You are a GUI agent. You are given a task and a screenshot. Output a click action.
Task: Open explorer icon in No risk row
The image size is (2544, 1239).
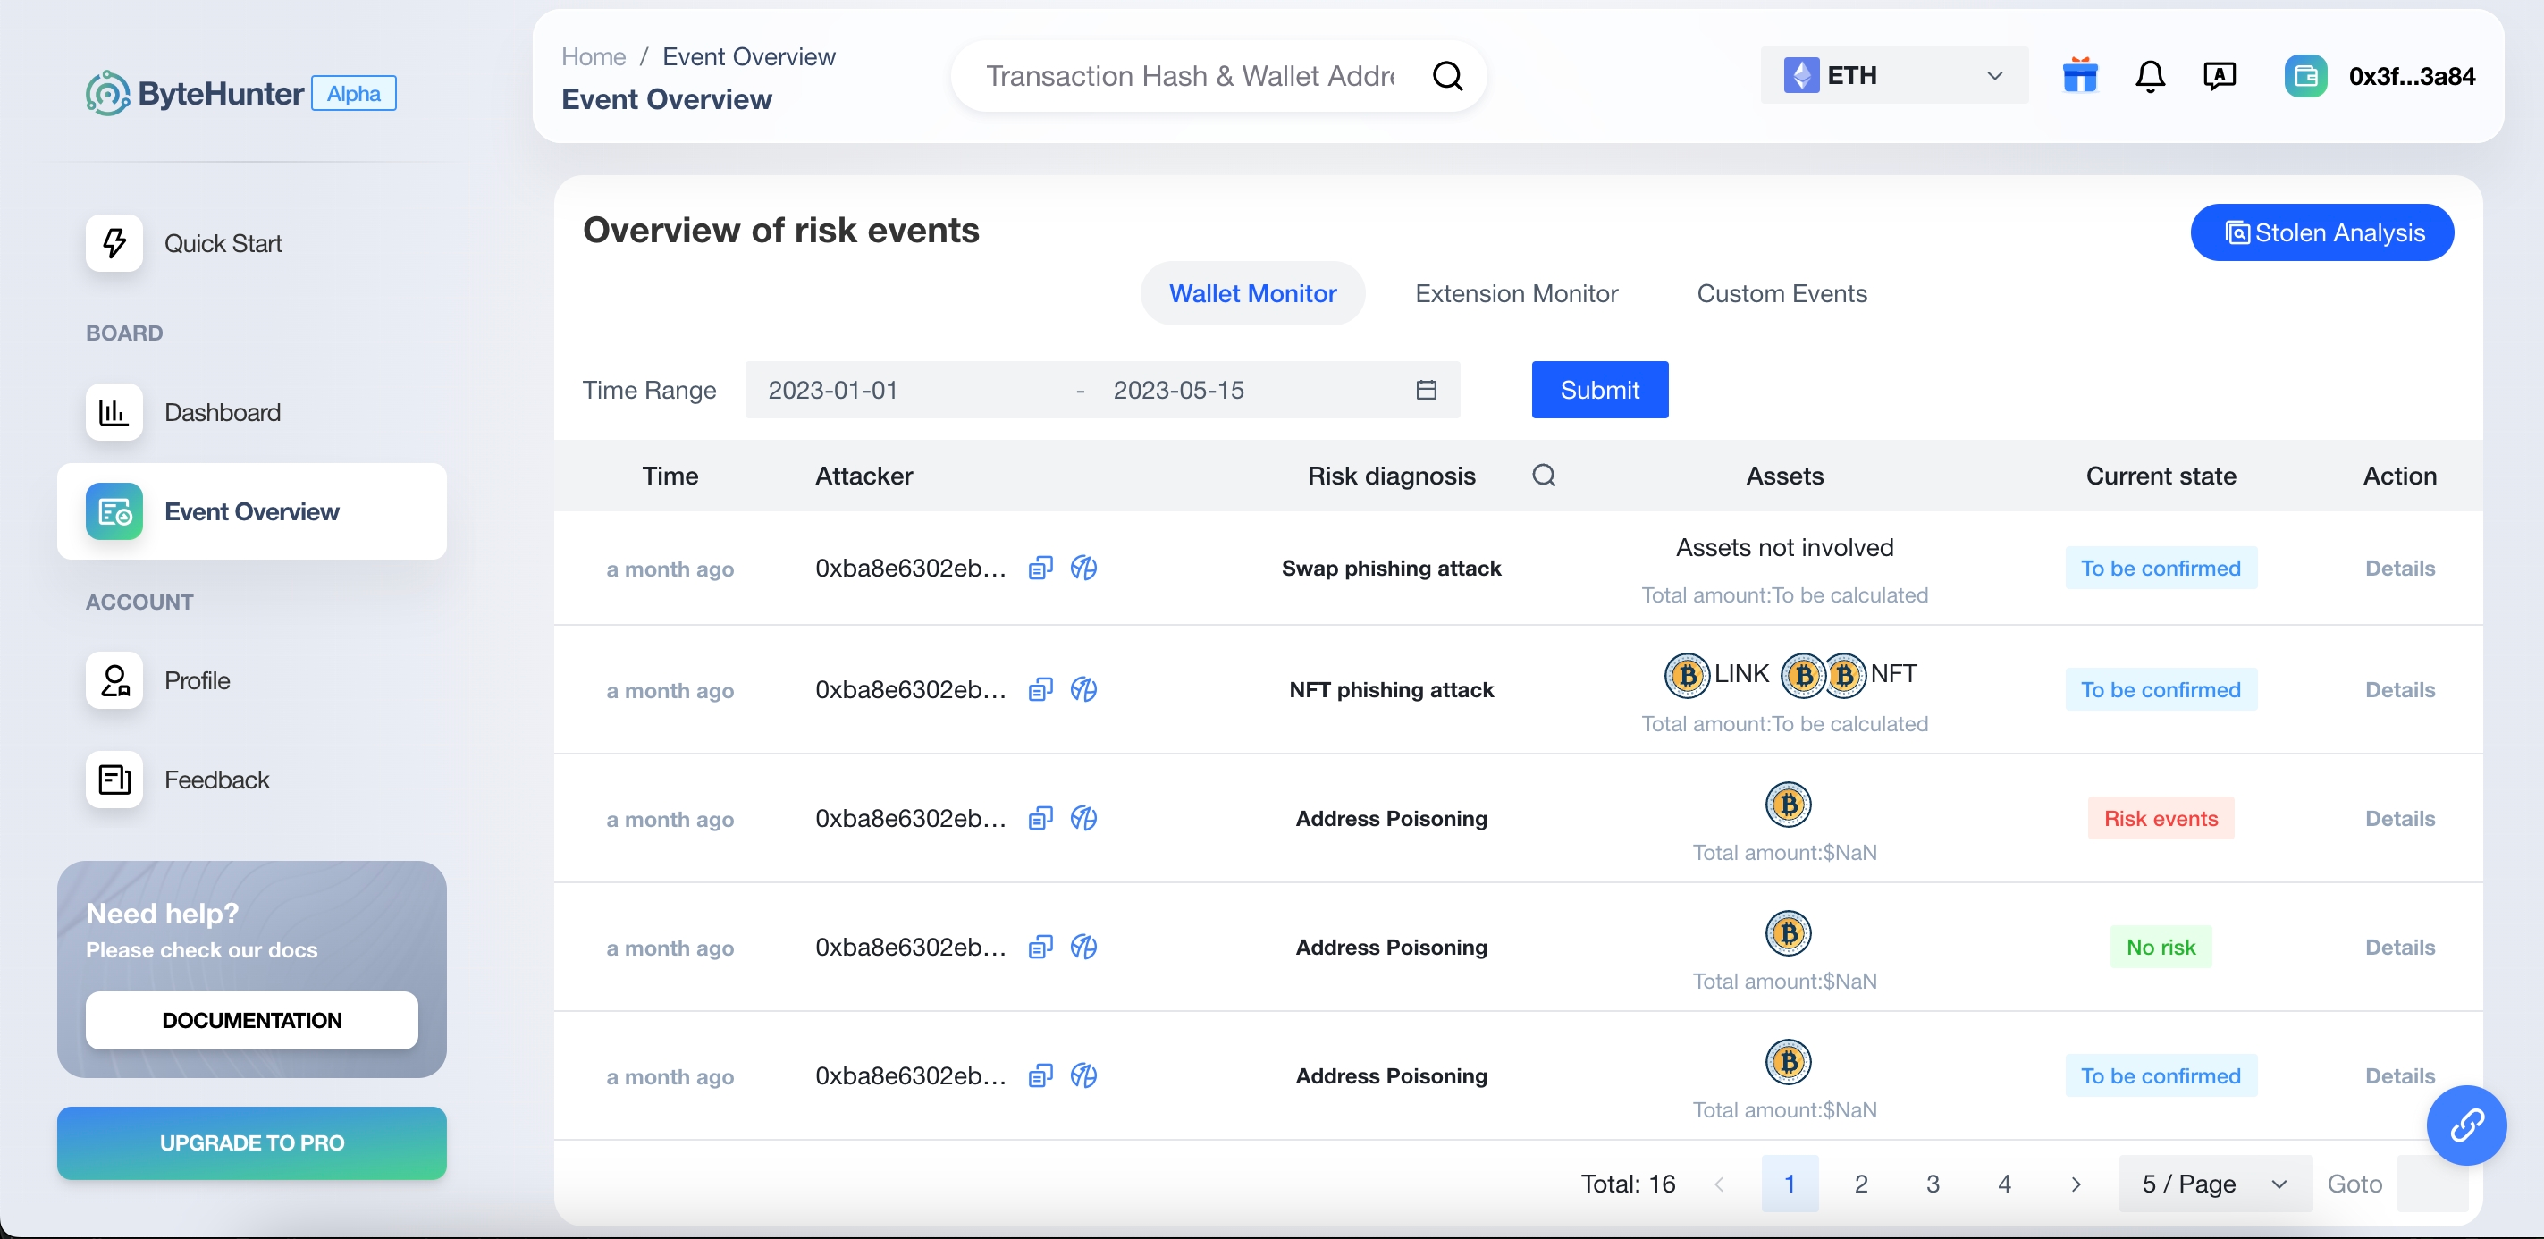[x=1083, y=947]
